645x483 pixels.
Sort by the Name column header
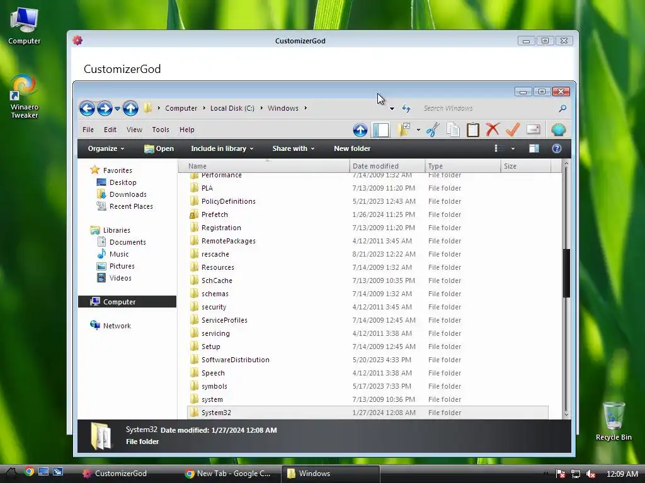coord(264,166)
